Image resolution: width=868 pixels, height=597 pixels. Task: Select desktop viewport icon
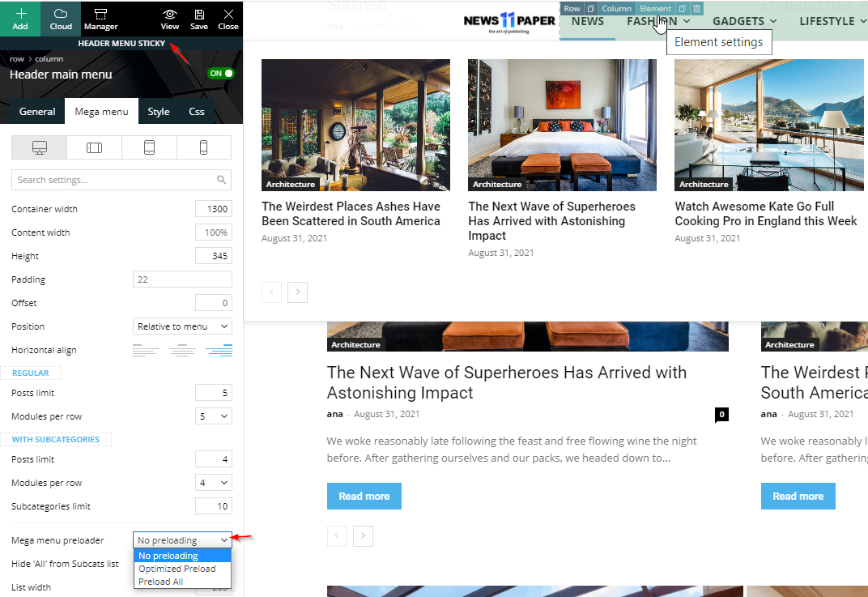pyautogui.click(x=40, y=147)
